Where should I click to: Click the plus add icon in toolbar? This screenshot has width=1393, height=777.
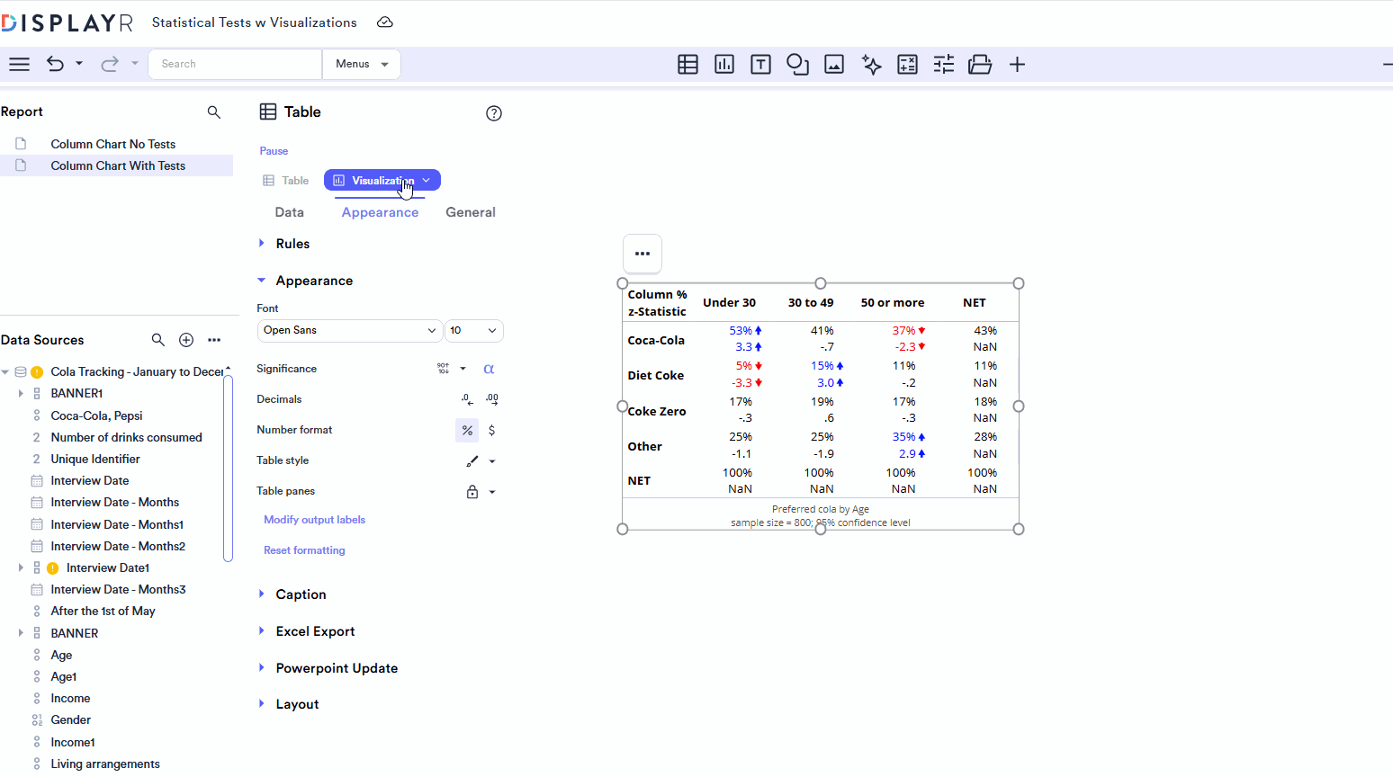coord(1018,64)
